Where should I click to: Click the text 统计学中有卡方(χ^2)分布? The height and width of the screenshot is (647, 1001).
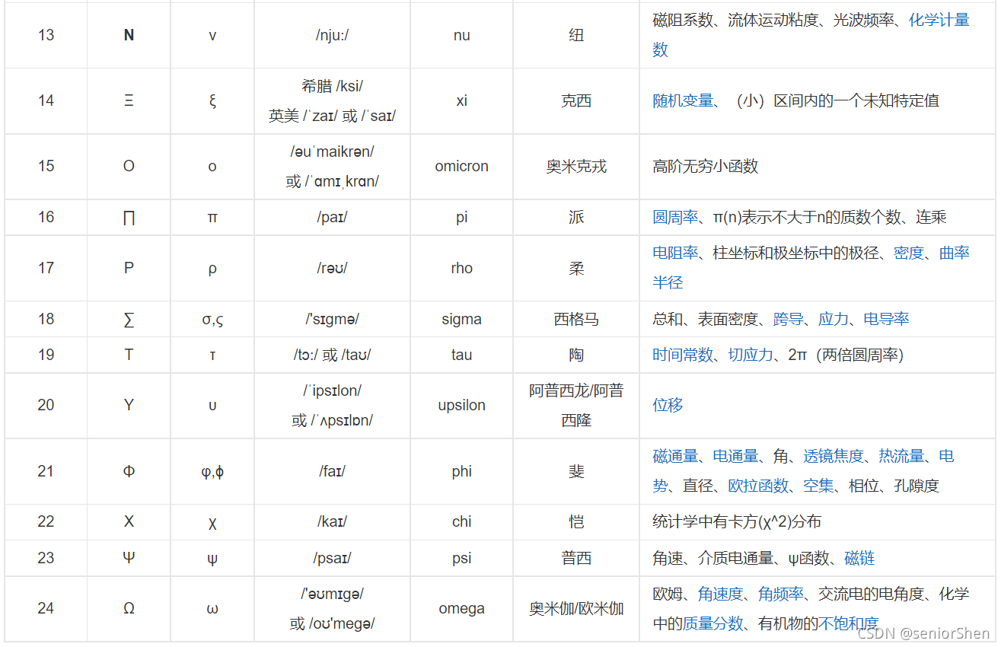point(737,521)
